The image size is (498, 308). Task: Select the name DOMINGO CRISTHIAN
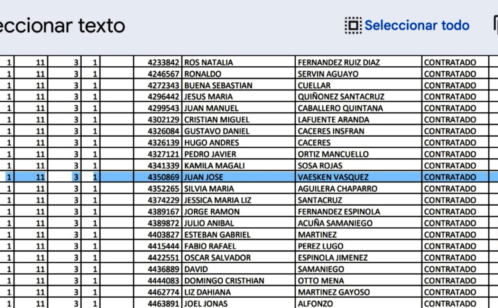(224, 281)
